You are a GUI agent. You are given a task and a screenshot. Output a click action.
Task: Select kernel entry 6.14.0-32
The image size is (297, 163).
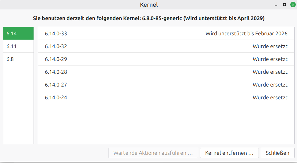56,46
